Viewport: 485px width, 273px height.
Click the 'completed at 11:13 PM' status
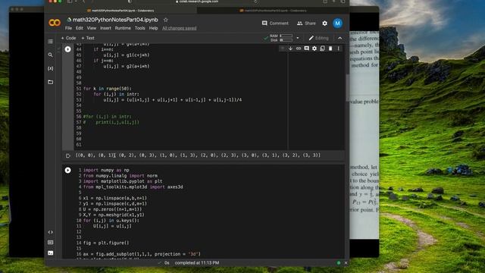tap(197, 263)
